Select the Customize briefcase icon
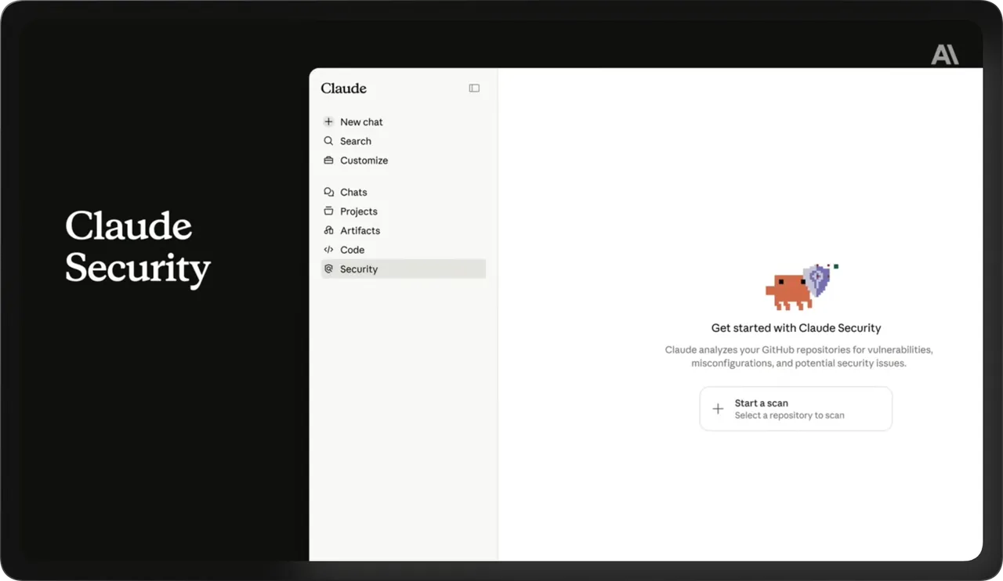Image resolution: width=1003 pixels, height=581 pixels. pos(328,161)
